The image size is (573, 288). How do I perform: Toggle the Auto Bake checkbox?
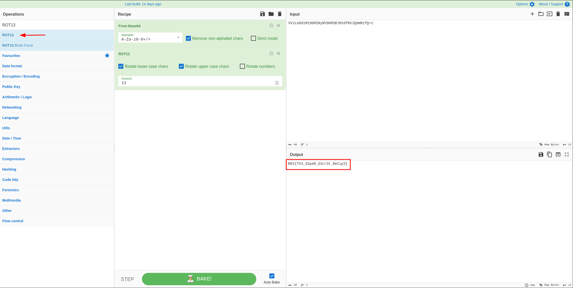click(272, 276)
